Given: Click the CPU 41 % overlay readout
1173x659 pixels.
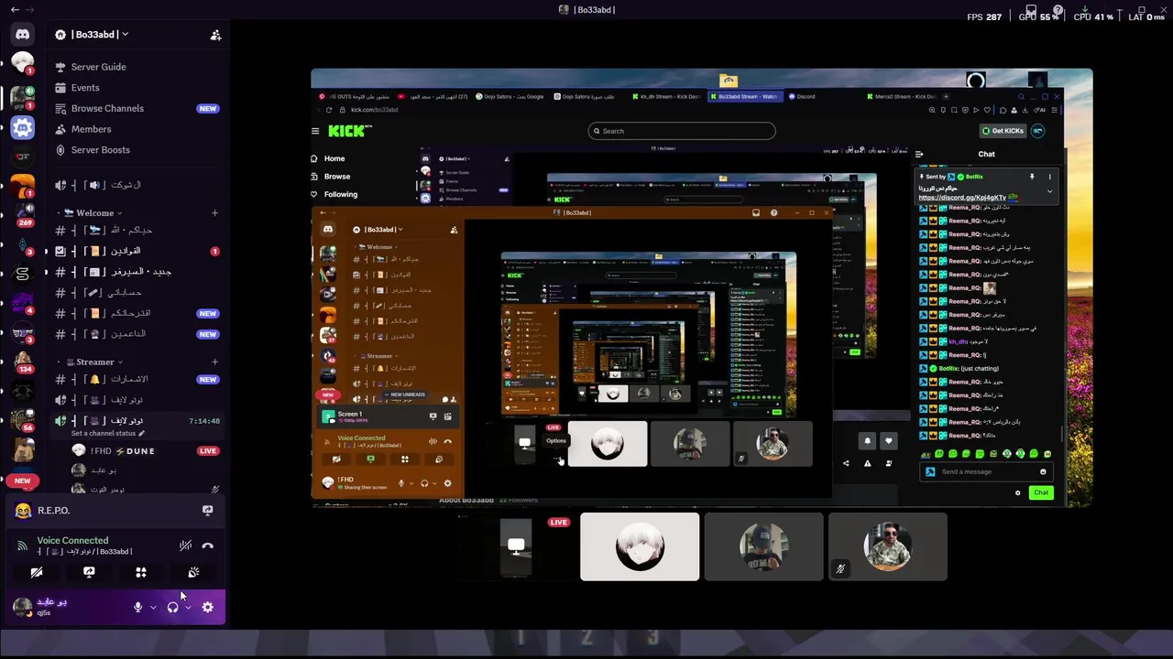Looking at the screenshot, I should click(1092, 17).
